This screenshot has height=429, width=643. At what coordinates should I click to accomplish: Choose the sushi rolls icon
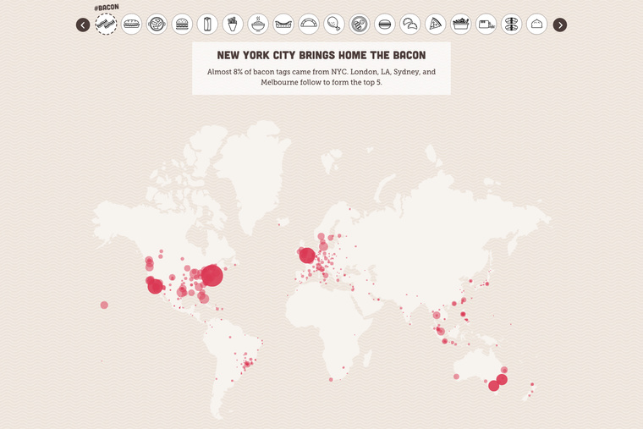coord(511,25)
